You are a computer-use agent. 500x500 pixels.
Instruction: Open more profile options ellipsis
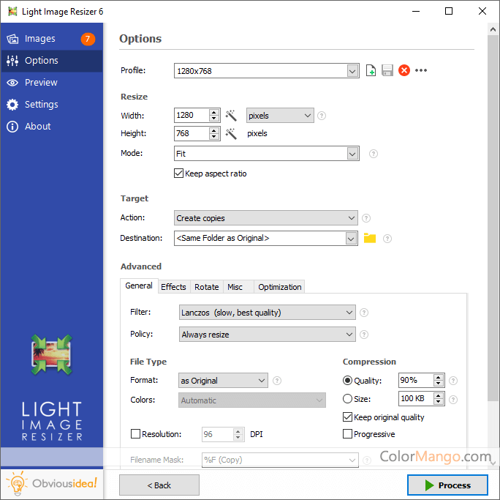(x=421, y=70)
